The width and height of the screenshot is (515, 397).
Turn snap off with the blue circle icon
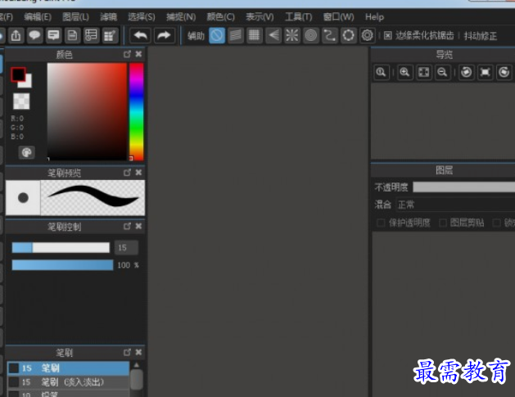(217, 35)
